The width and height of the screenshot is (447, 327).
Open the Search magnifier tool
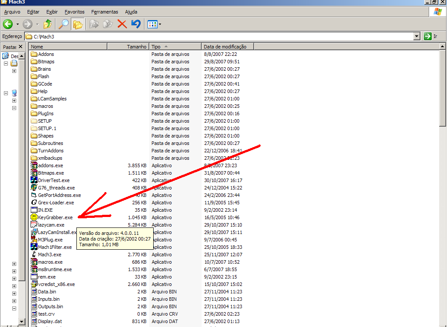[x=63, y=24]
